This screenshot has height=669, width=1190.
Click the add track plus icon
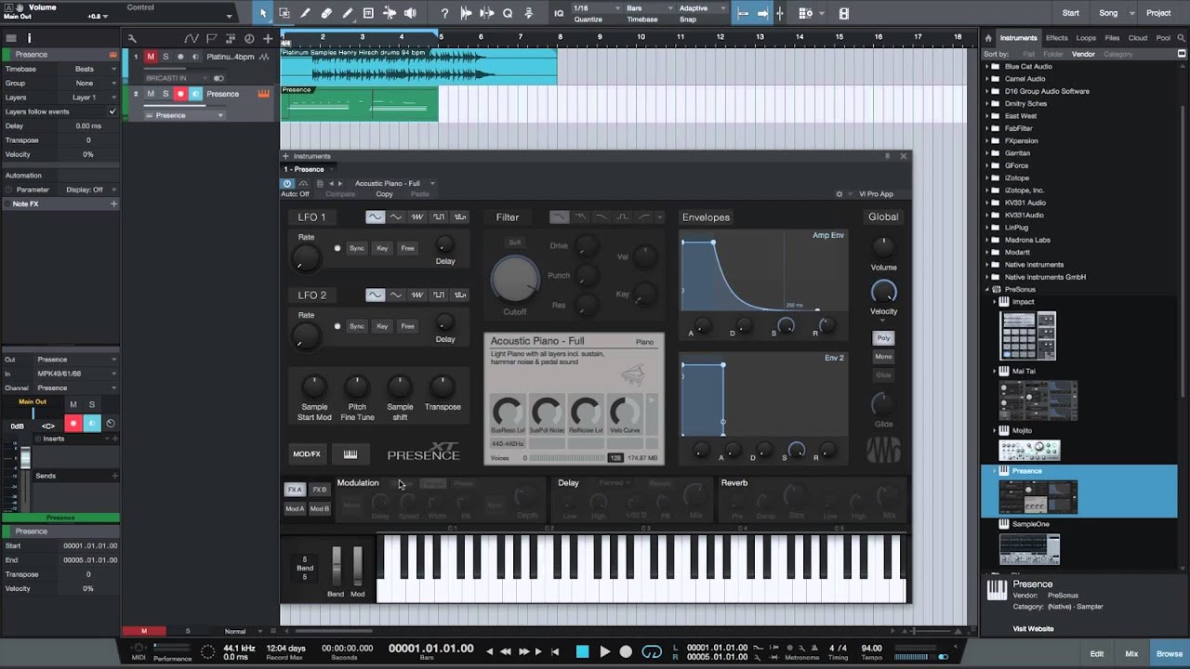pyautogui.click(x=268, y=38)
